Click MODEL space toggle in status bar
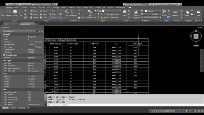 (173, 111)
